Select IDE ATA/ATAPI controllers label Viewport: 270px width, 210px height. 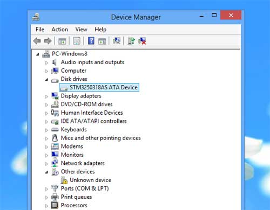tap(93, 121)
